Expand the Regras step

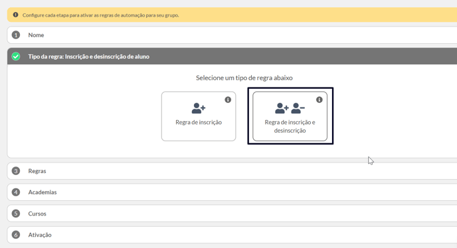(232, 171)
